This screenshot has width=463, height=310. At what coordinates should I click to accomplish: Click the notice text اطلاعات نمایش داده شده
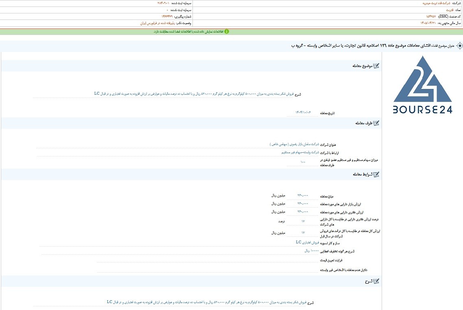coord(189,32)
